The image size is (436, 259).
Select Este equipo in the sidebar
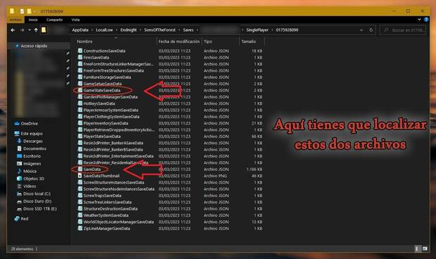click(x=29, y=134)
